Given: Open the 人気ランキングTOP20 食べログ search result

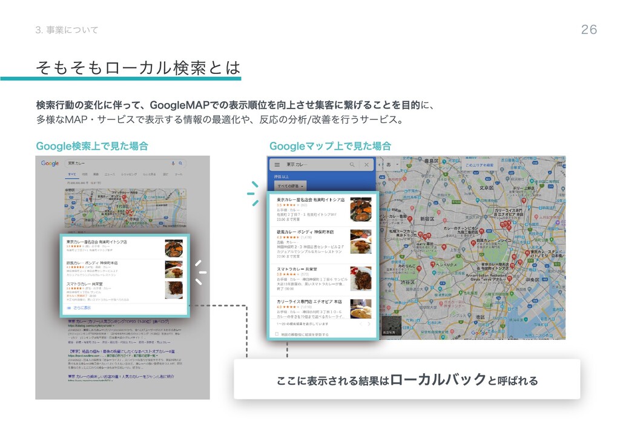Looking at the screenshot, I should click(119, 321).
